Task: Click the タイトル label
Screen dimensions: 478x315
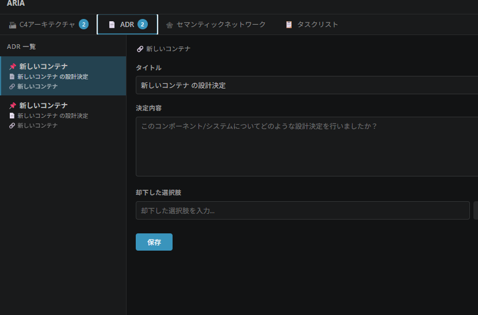Action: pos(149,68)
